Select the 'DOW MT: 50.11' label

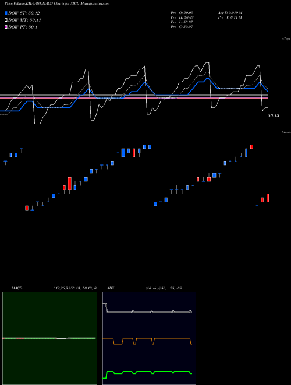tap(24, 20)
